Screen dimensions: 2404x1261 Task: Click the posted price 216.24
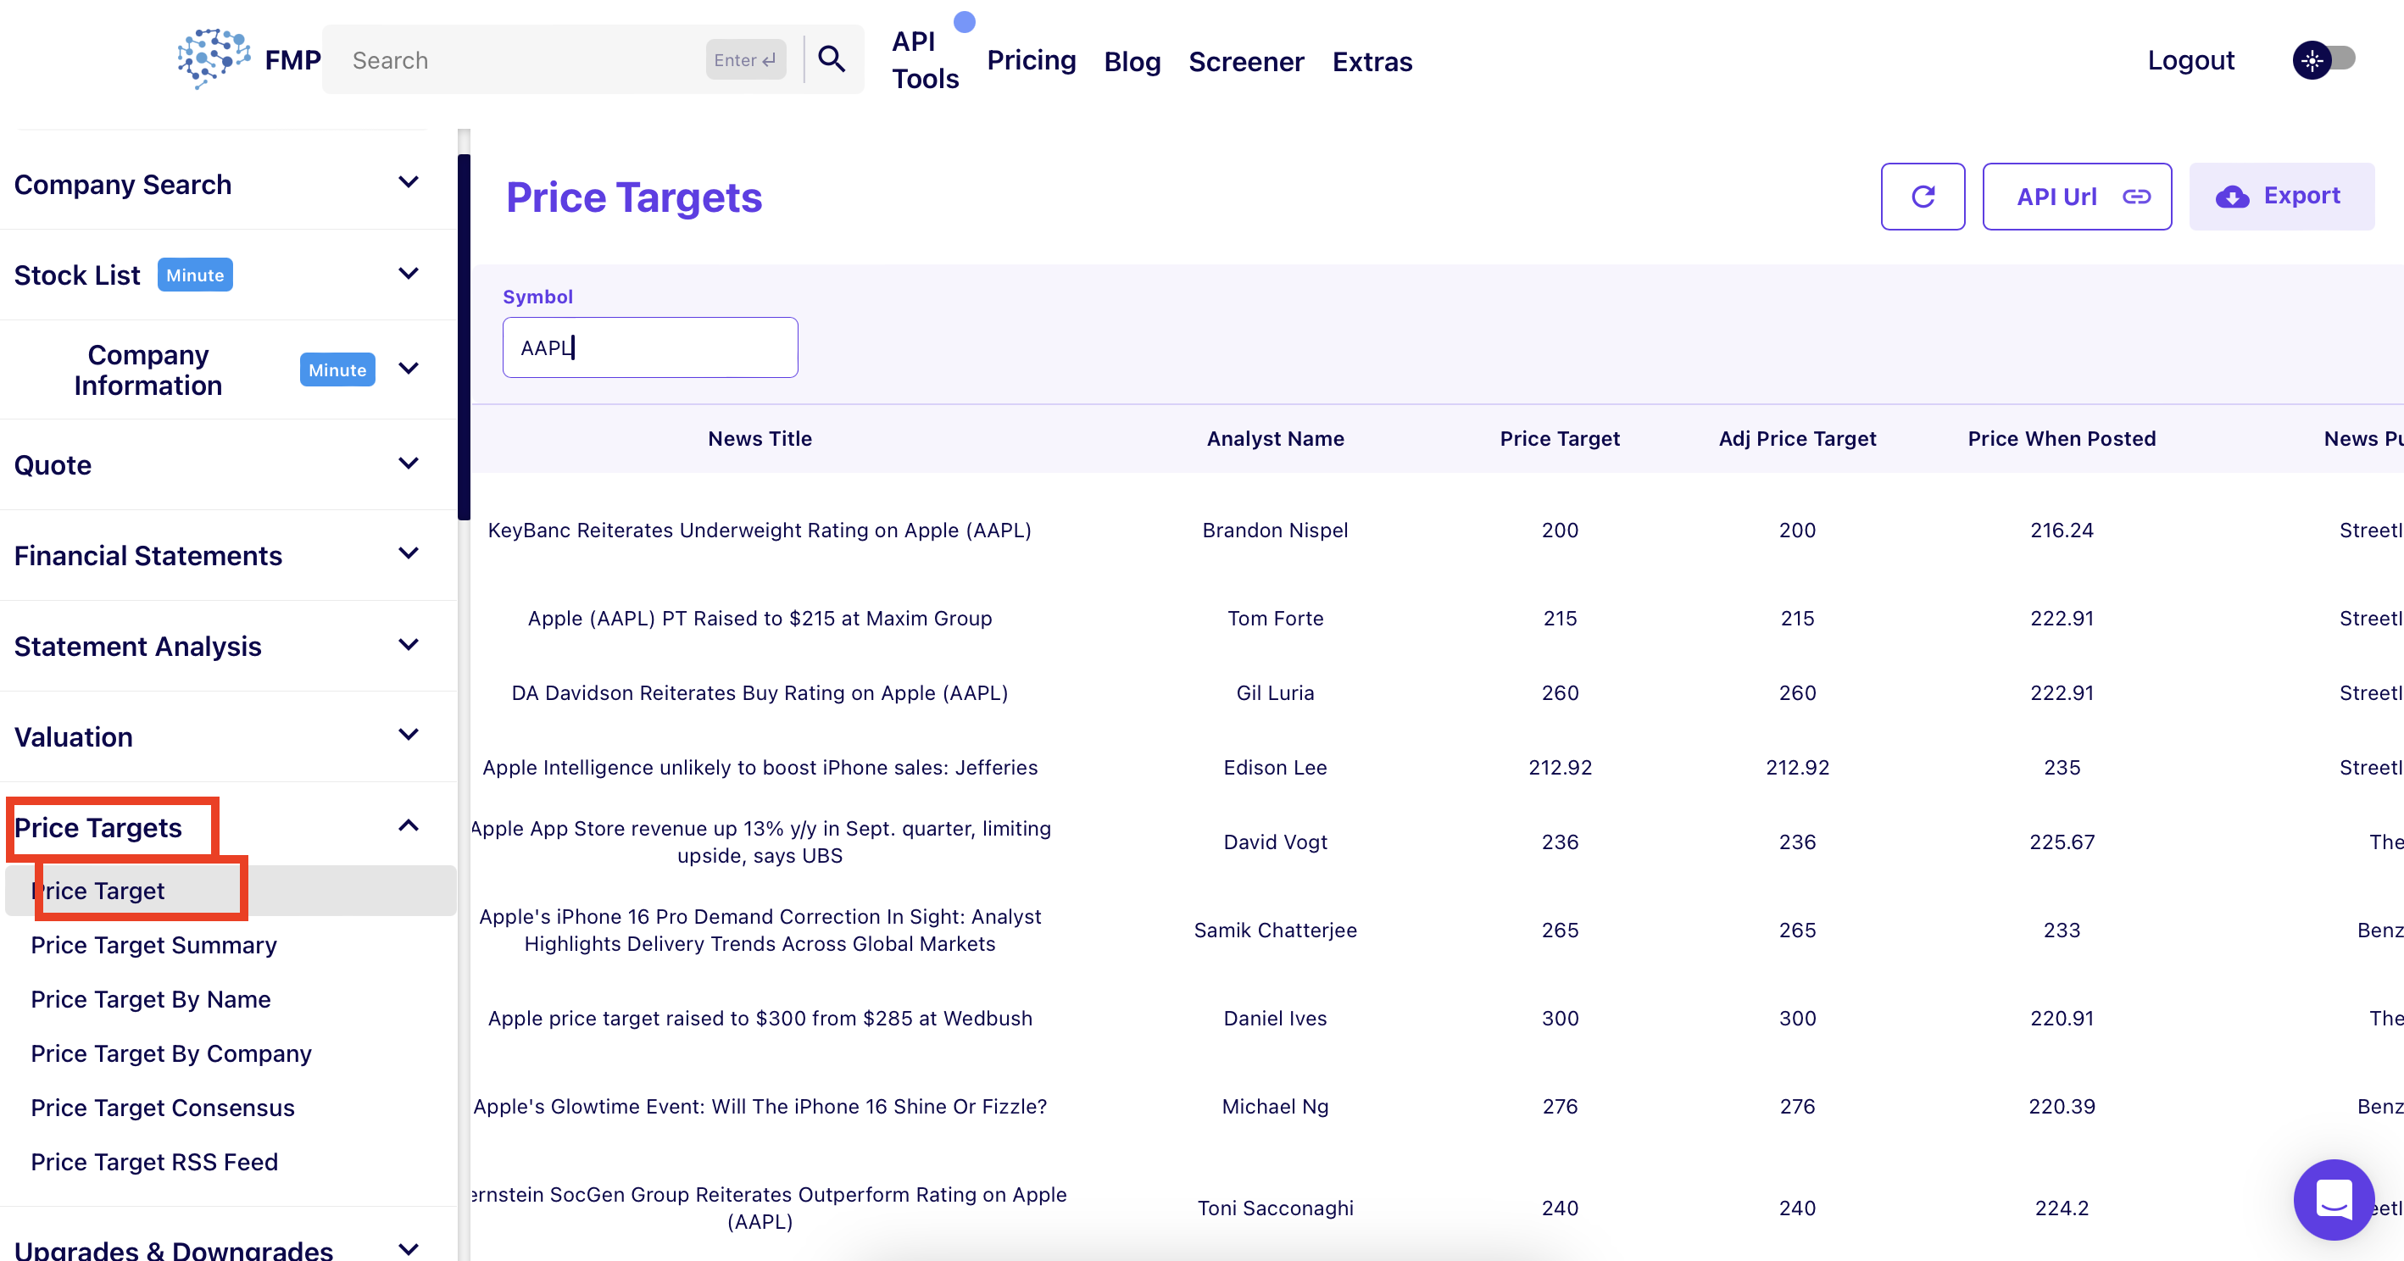coord(2062,530)
